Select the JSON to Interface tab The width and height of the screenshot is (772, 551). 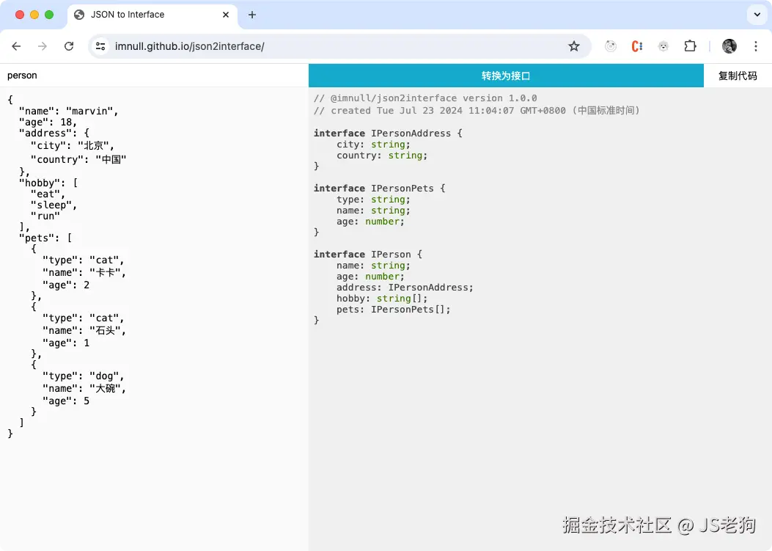(152, 15)
